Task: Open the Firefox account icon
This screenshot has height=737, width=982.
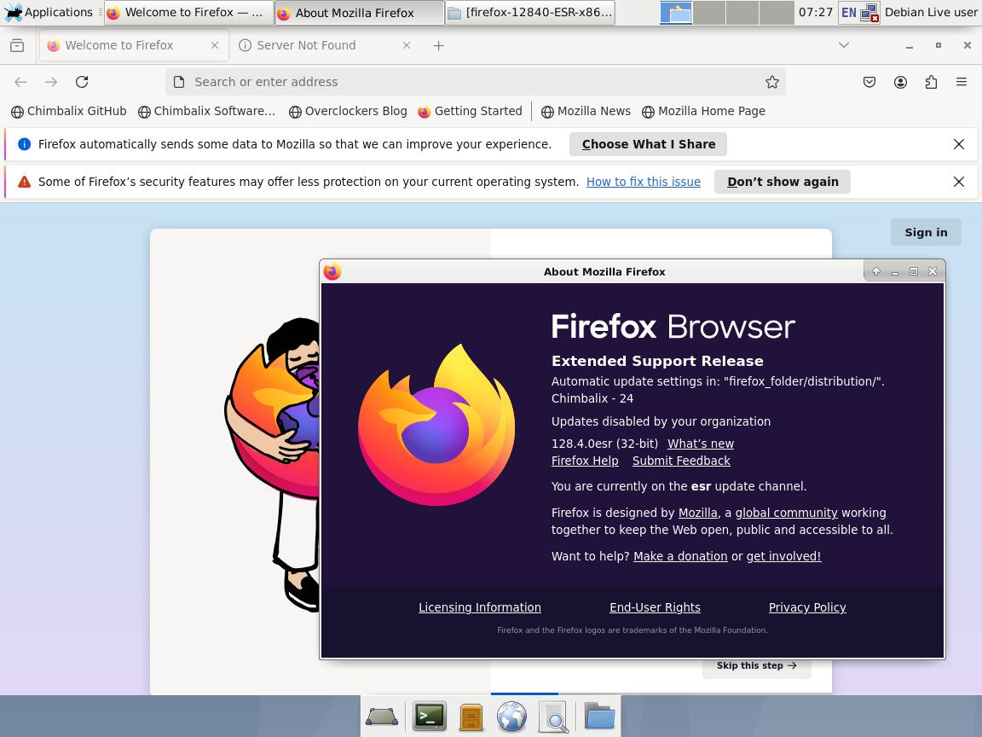Action: pos(900,82)
